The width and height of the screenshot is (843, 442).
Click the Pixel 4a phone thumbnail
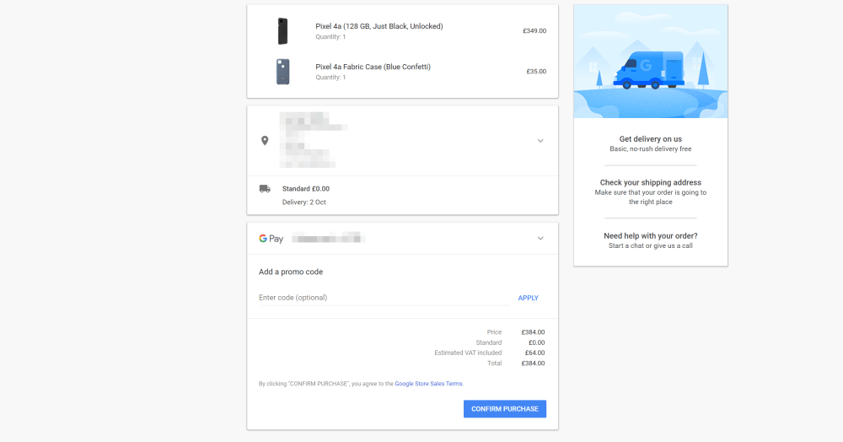pyautogui.click(x=282, y=31)
